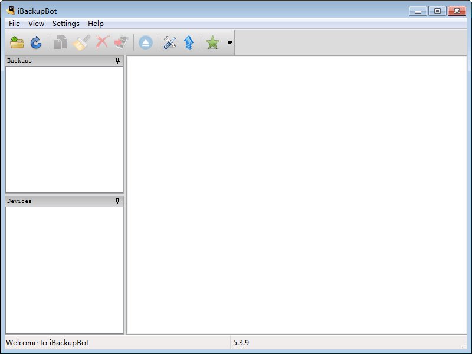Click the cleanup brush icon

coord(81,42)
